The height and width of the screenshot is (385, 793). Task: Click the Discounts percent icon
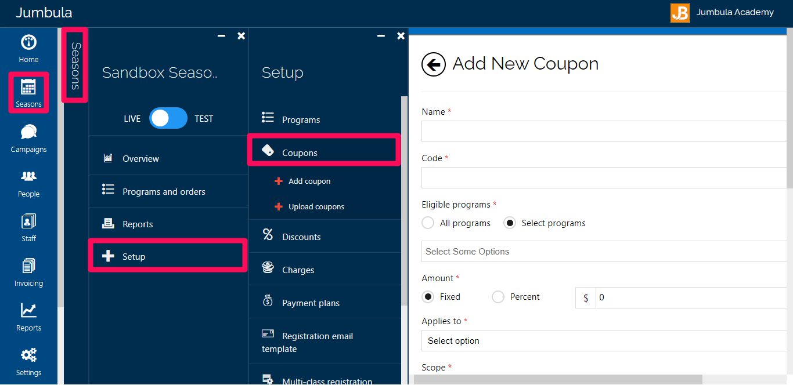tap(268, 234)
